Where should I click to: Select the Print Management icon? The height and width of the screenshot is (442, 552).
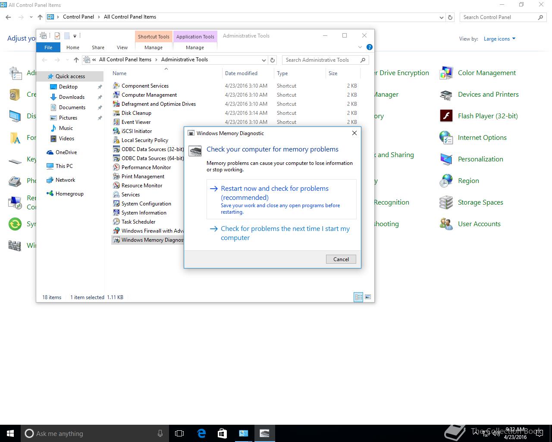tap(116, 176)
